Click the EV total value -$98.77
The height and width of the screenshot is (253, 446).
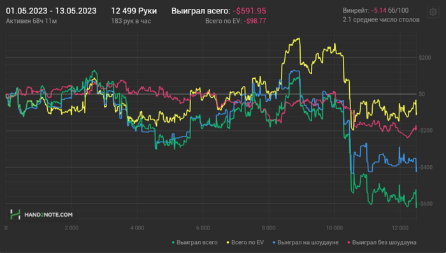[x=255, y=21]
